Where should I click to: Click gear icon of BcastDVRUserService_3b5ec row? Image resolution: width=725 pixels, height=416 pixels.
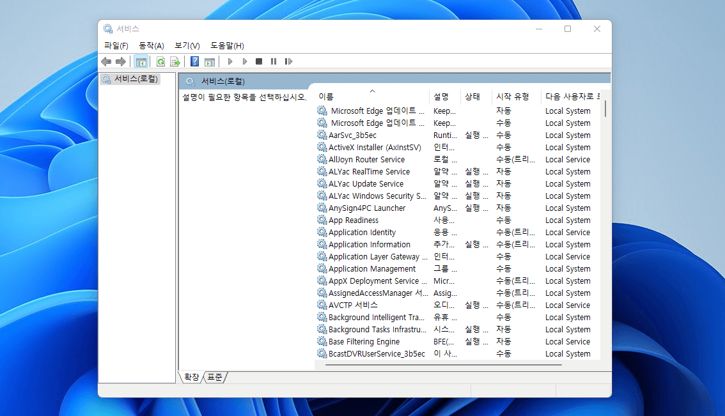point(322,353)
